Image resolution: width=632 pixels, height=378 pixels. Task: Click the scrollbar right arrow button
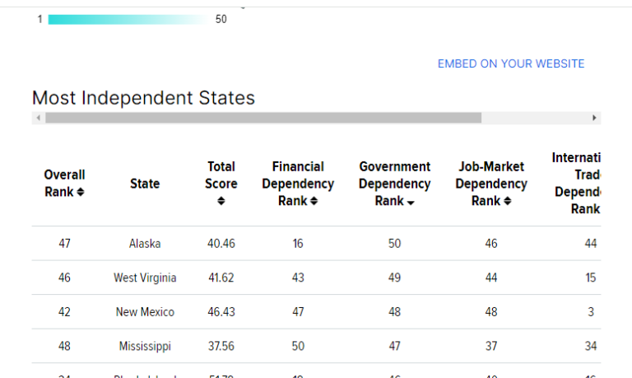(x=595, y=118)
